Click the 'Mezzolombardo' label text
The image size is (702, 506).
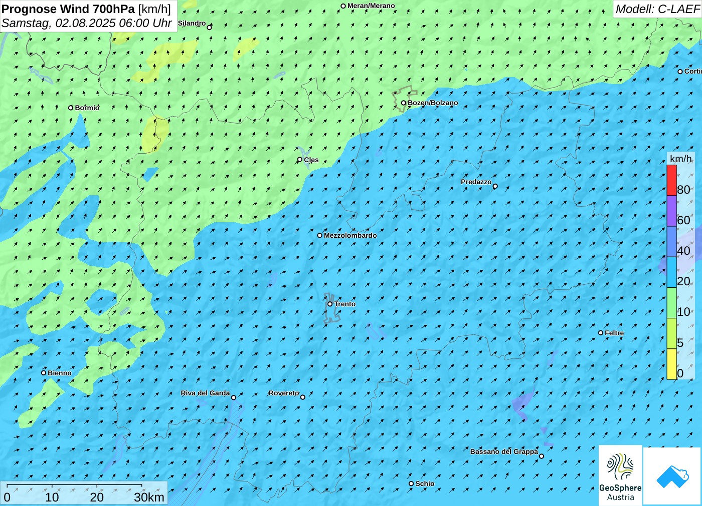click(350, 235)
